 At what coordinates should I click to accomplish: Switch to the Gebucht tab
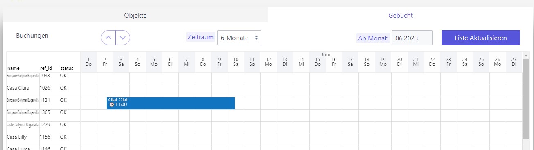[x=400, y=16]
